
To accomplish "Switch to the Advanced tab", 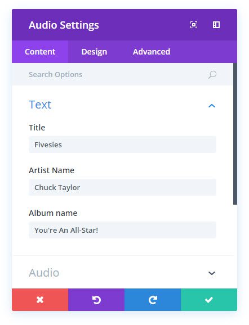I will 152,52.
